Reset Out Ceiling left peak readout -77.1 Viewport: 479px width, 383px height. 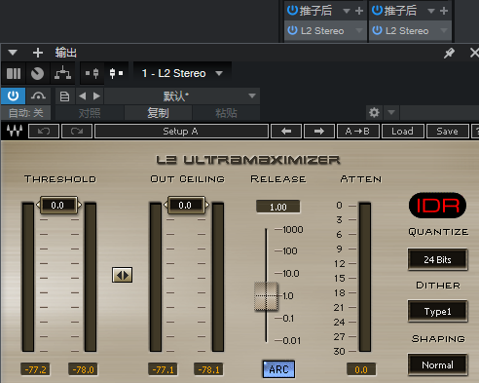[163, 369]
